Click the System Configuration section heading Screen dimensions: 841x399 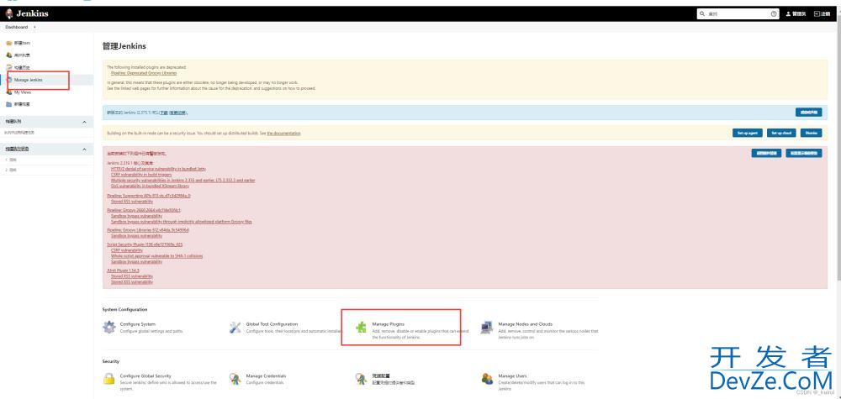124,310
